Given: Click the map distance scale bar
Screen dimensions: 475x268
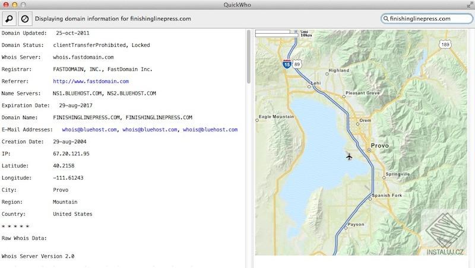Looking at the screenshot, I should tap(277, 34).
